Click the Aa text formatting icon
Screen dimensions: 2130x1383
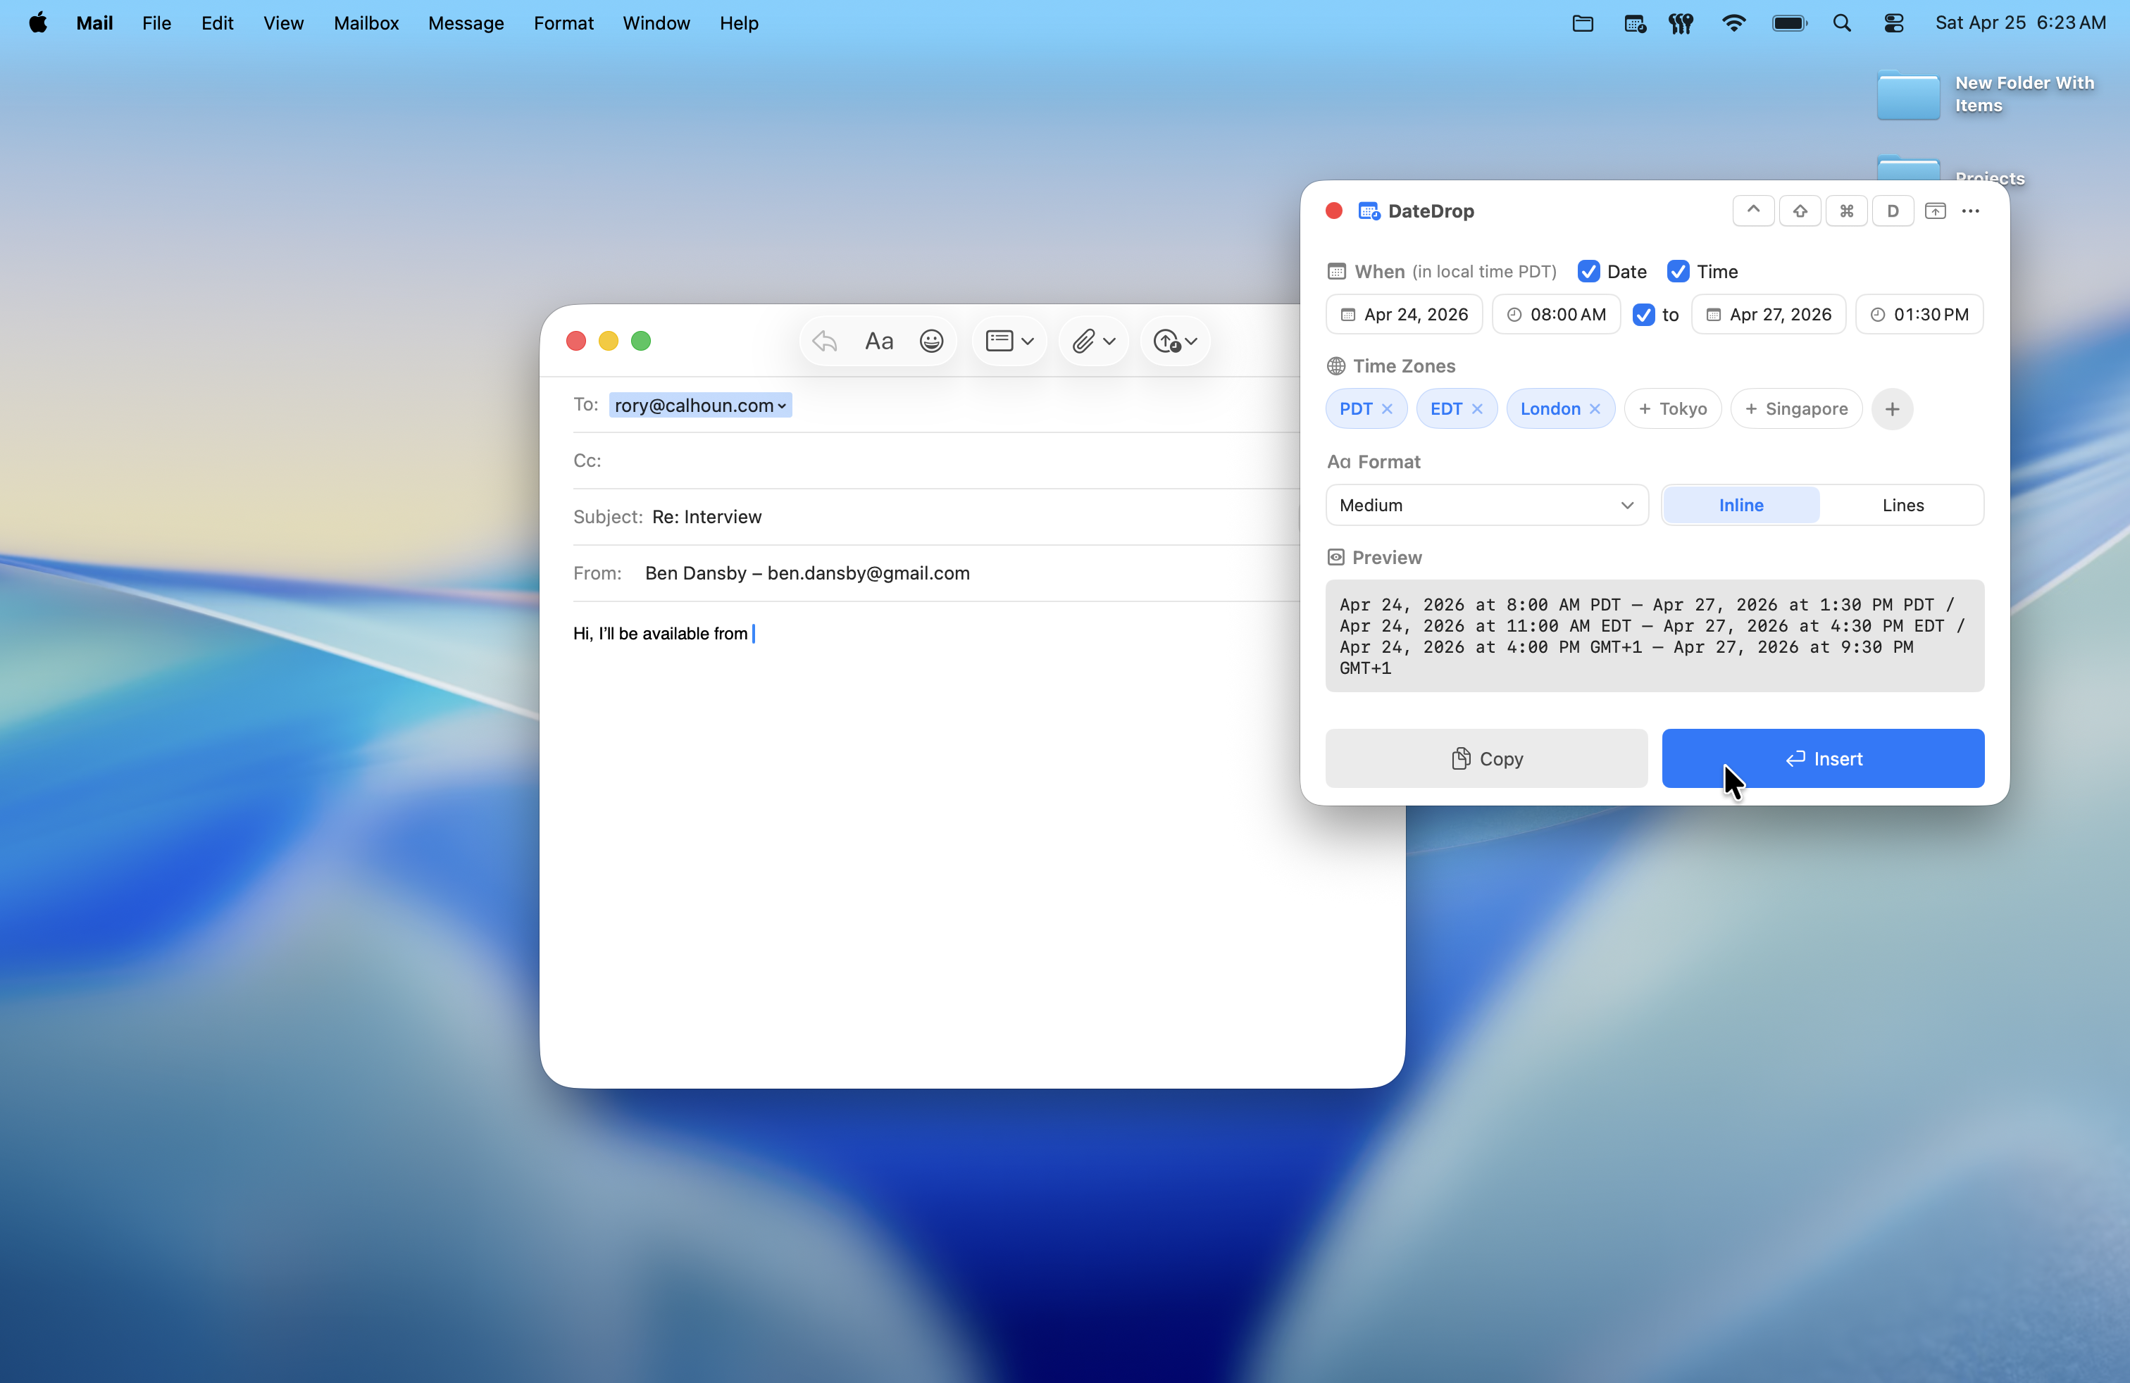878,341
